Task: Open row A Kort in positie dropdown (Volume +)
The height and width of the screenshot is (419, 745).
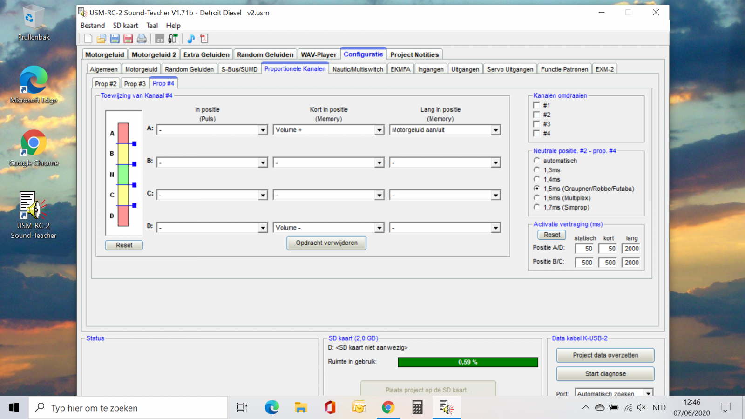Action: tap(328, 130)
